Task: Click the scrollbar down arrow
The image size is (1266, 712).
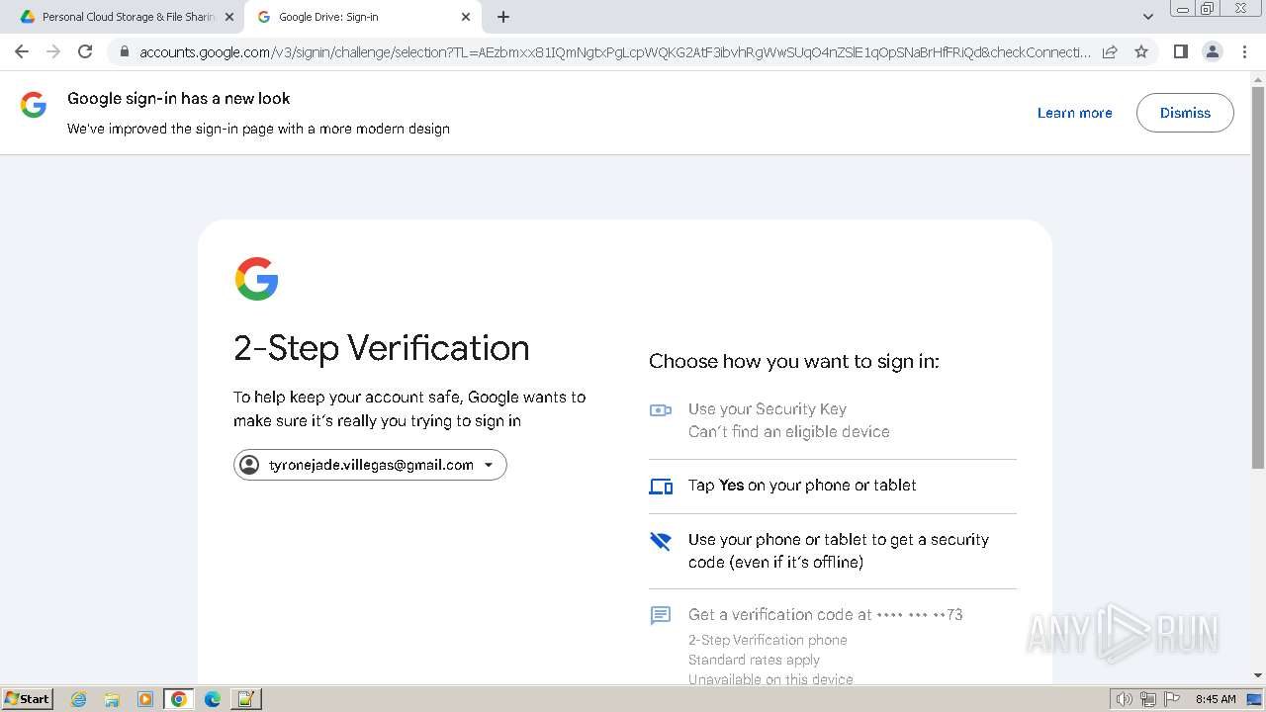Action: 1257,675
